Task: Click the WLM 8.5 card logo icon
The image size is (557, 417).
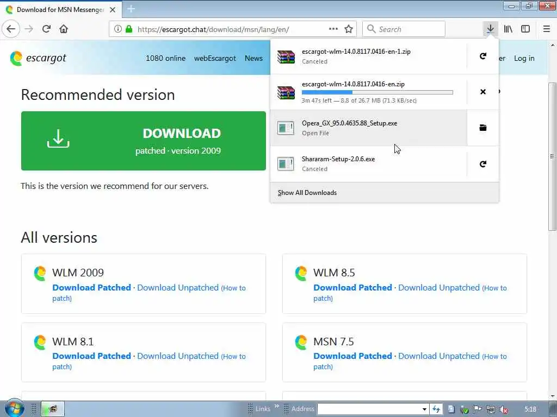Action: [301, 274]
